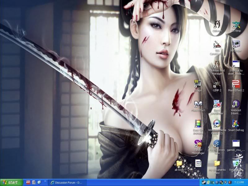Screen dimensions: 248x186
Task: Select the Mass Effect 2 icon
Action: pyautogui.click(x=236, y=84)
